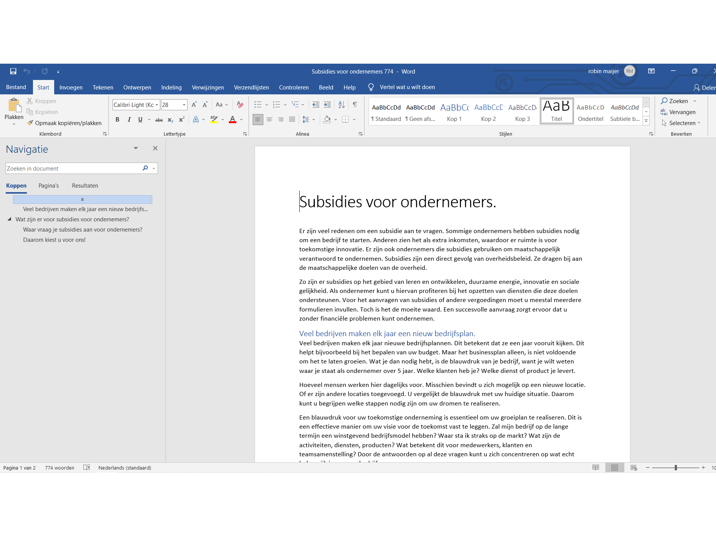Click Opmaak kopiëren/plakken button

pyautogui.click(x=64, y=123)
